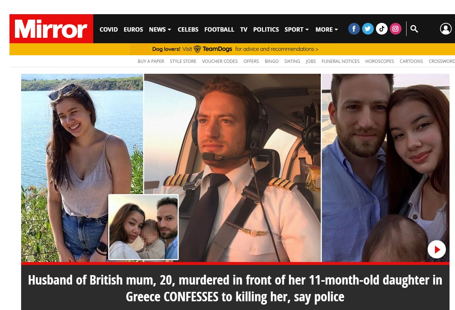
Task: Open the Mirror Twitter icon
Action: point(368,29)
